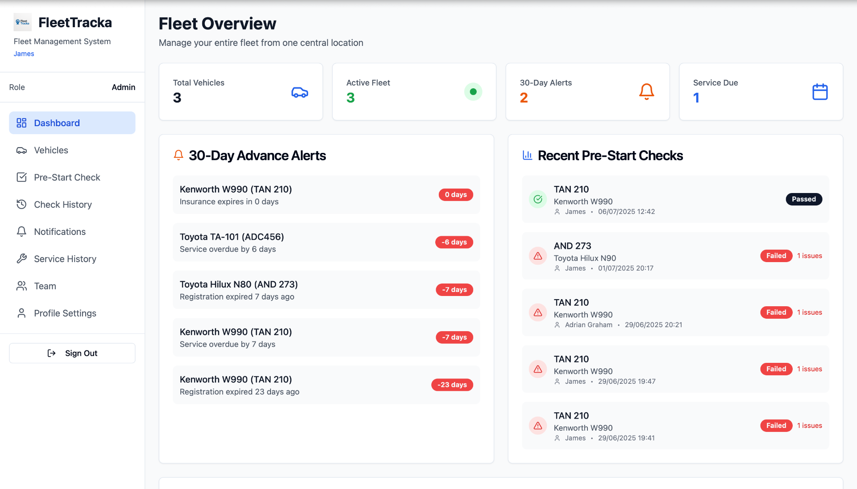Click the bar chart icon beside Recent Pre-Start Checks

[x=527, y=156]
